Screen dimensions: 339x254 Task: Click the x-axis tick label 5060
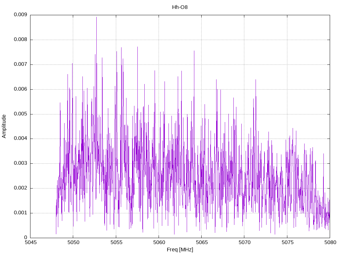(159, 242)
